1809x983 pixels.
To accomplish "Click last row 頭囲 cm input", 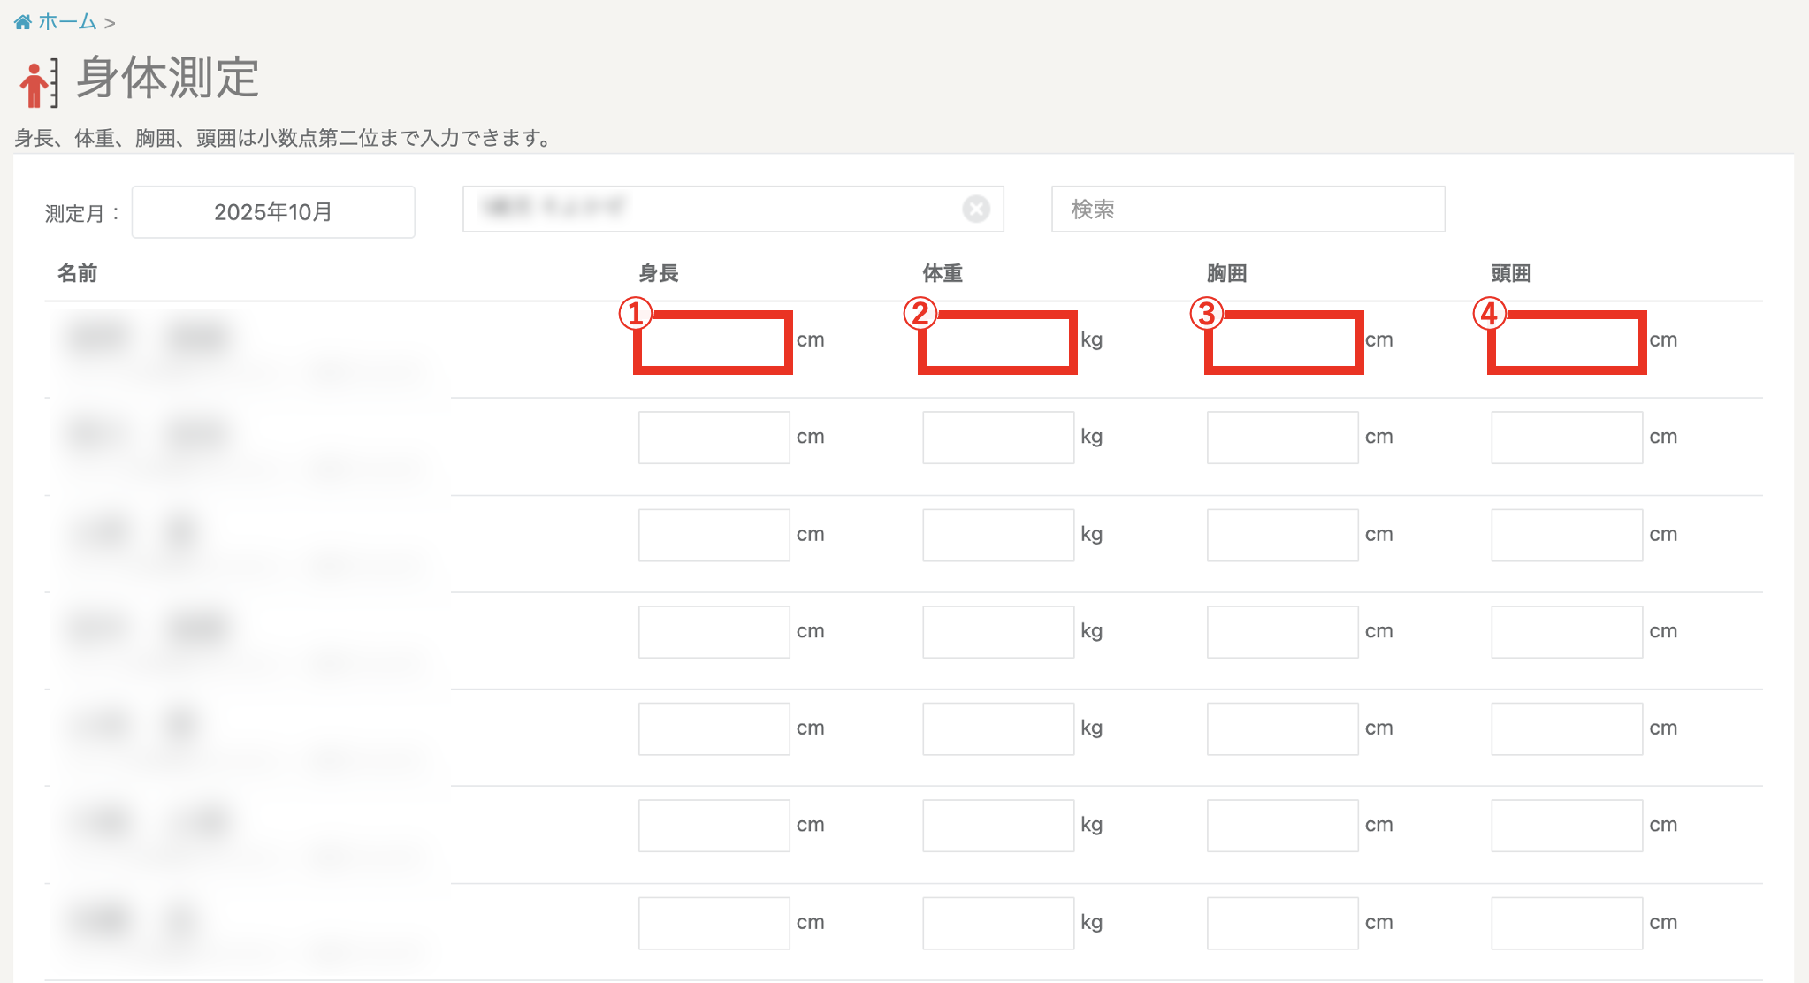I will pyautogui.click(x=1567, y=923).
